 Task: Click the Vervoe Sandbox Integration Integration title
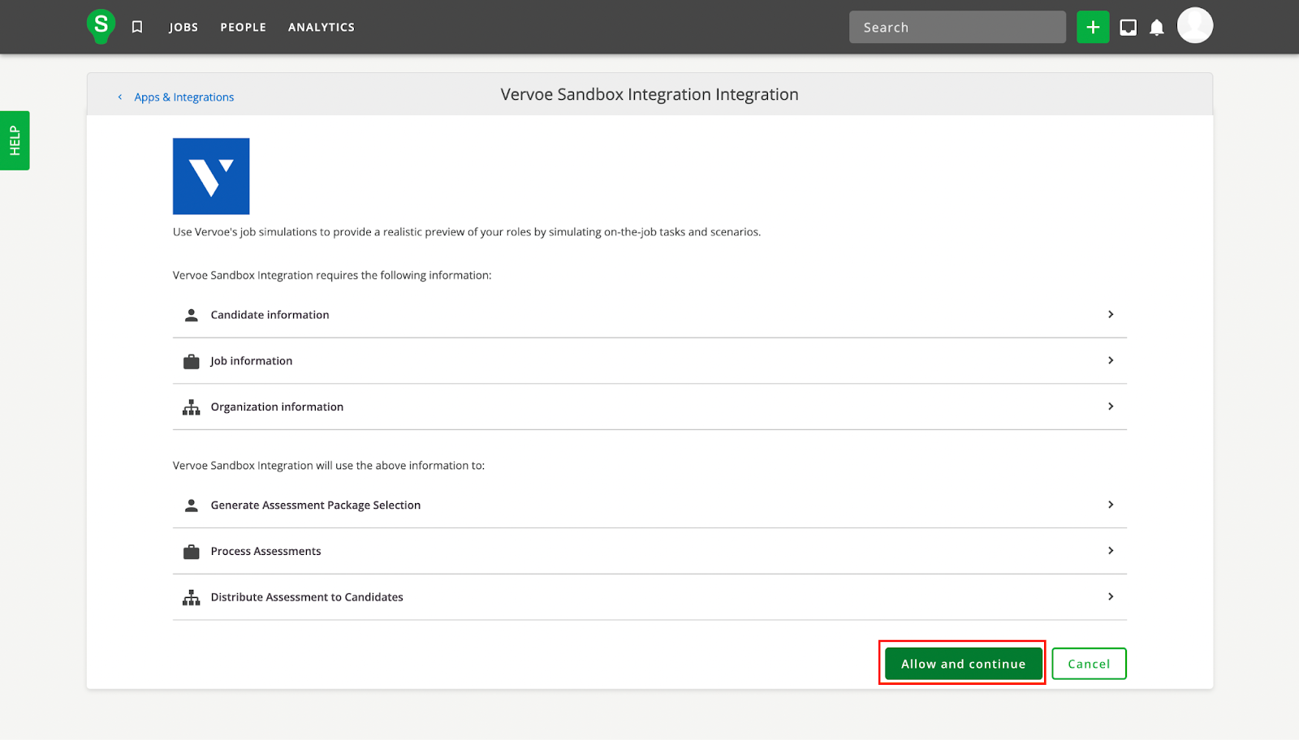pyautogui.click(x=649, y=95)
